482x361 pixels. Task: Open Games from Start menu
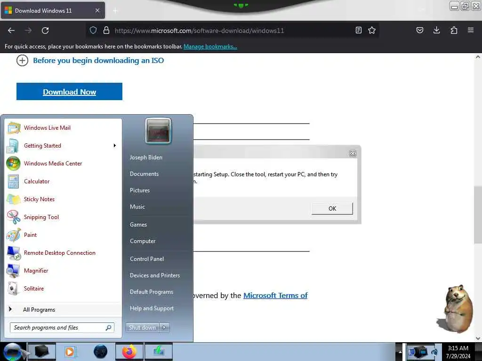138,225
